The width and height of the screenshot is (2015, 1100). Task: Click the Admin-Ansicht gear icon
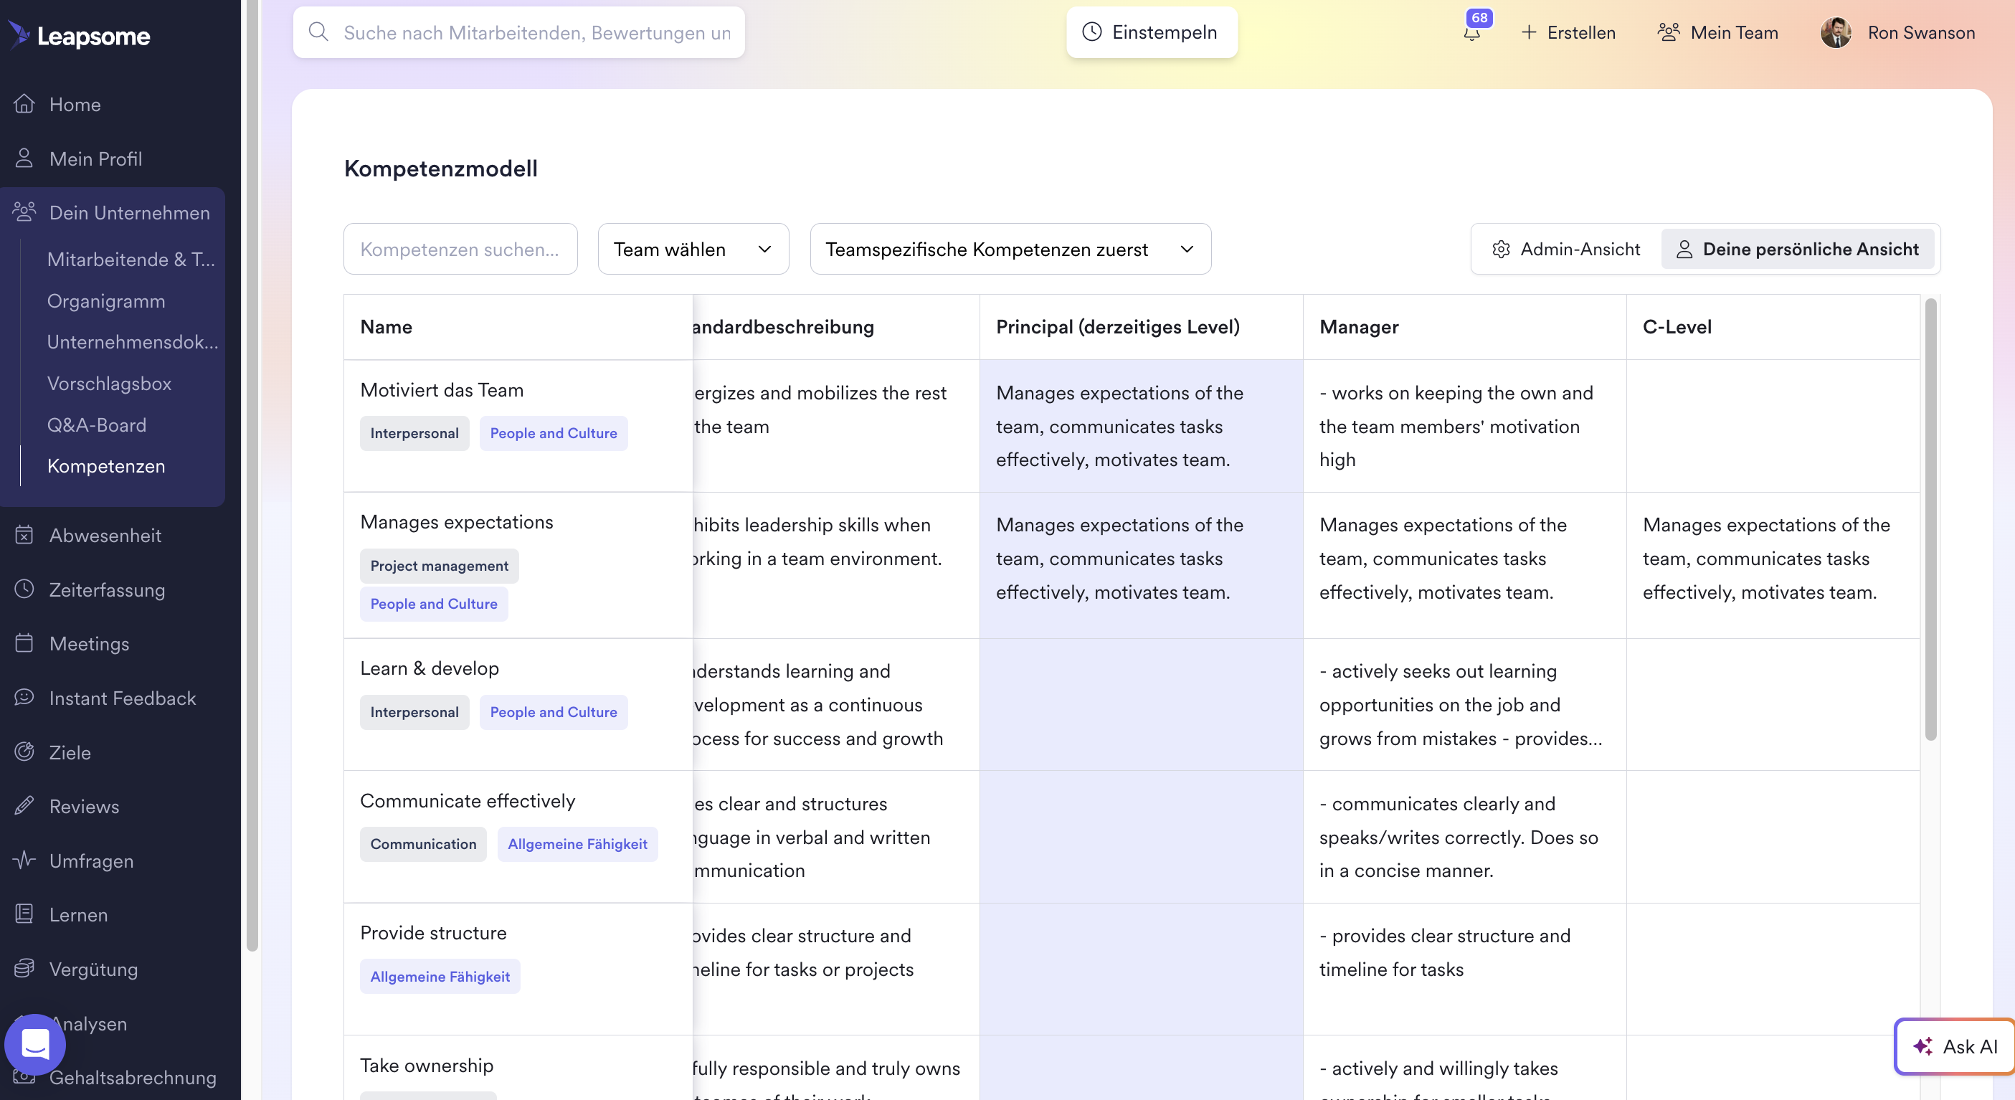1501,249
